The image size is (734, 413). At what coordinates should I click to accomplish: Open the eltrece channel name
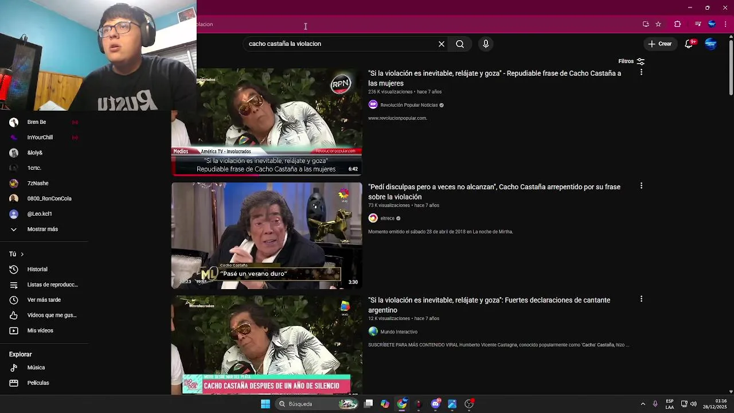[388, 219]
